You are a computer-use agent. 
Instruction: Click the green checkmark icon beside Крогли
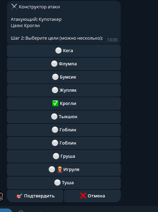(x=55, y=104)
